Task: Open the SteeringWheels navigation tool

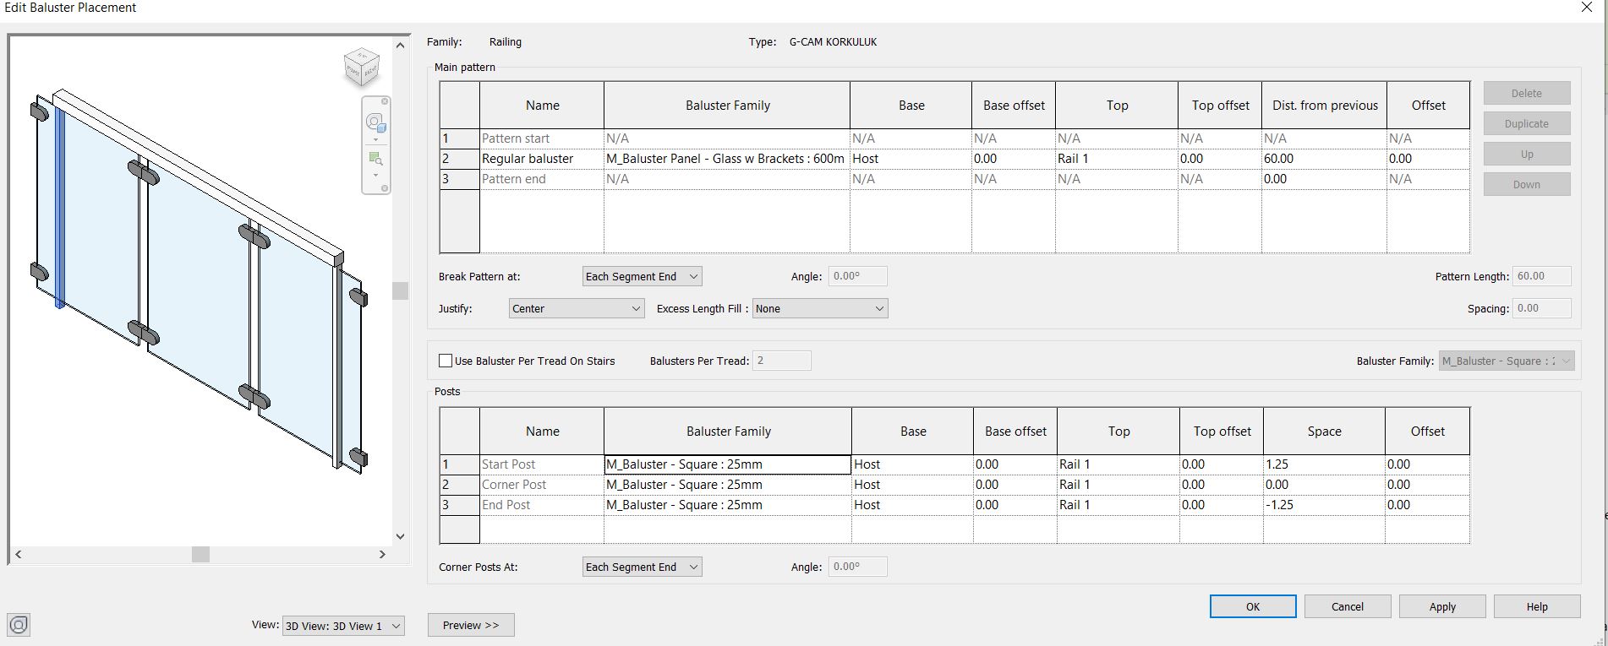Action: click(375, 122)
